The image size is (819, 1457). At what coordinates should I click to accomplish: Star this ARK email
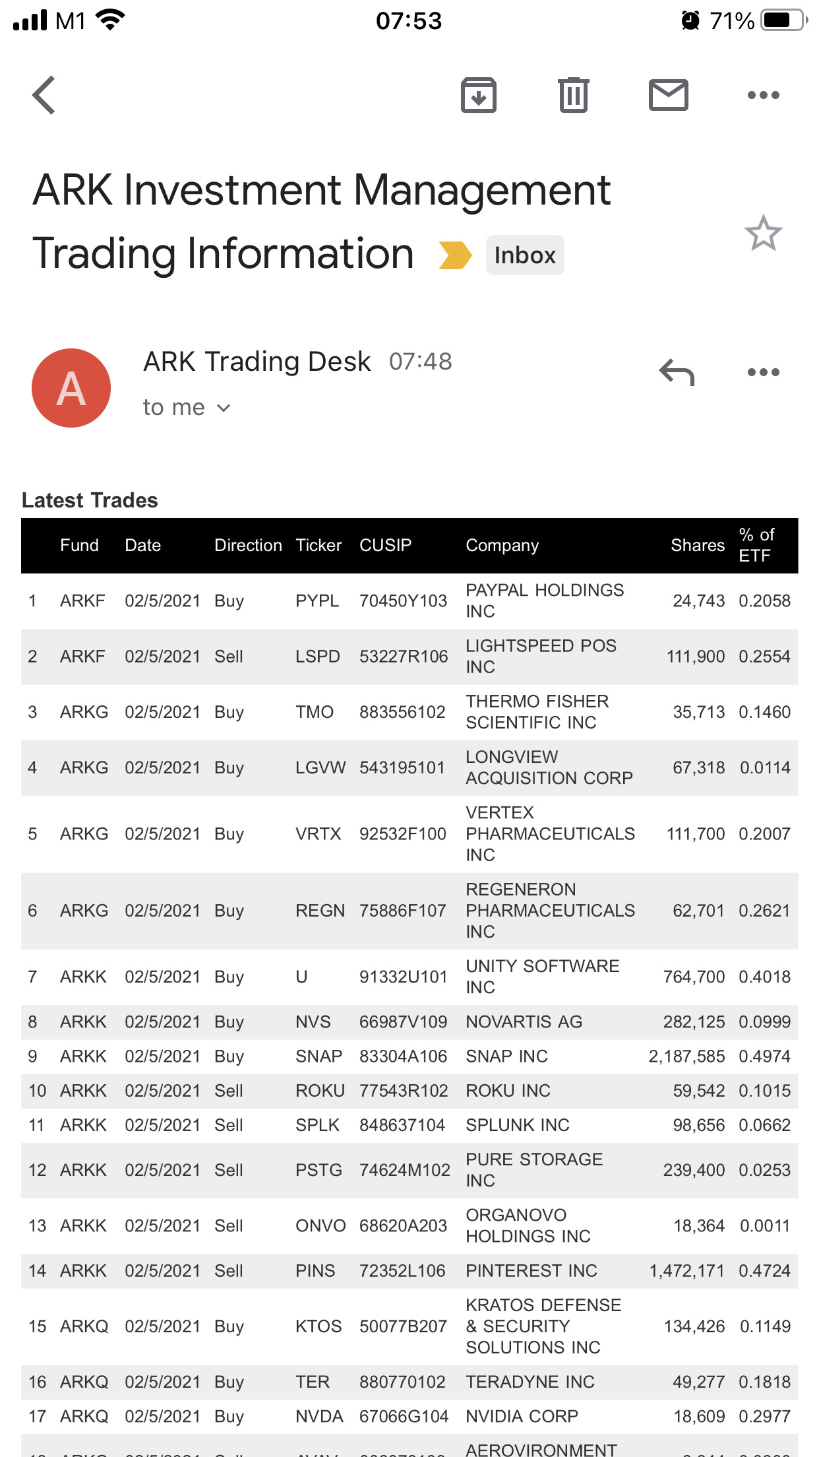pyautogui.click(x=763, y=234)
